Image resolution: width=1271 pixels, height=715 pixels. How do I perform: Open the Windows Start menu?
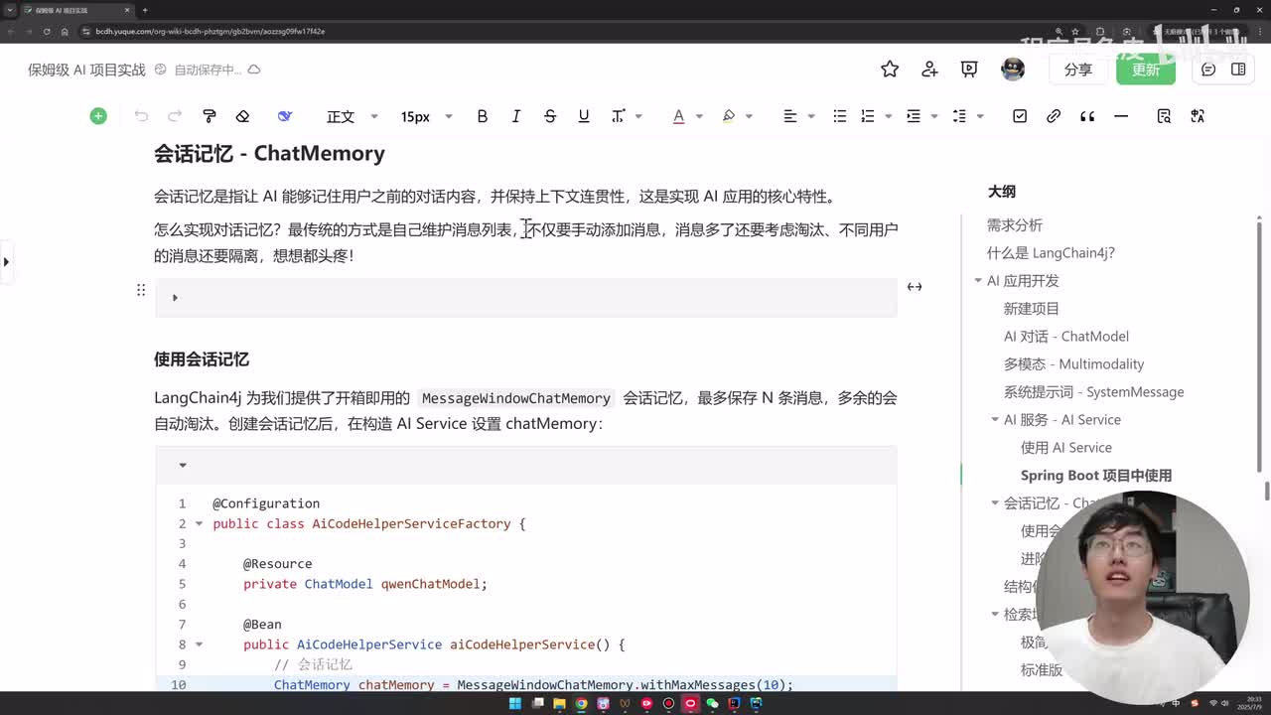point(515,703)
